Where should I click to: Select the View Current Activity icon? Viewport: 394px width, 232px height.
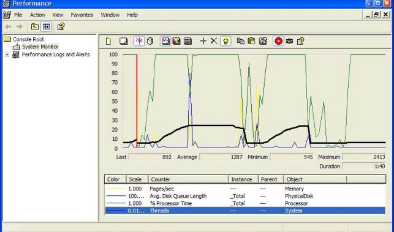139,41
